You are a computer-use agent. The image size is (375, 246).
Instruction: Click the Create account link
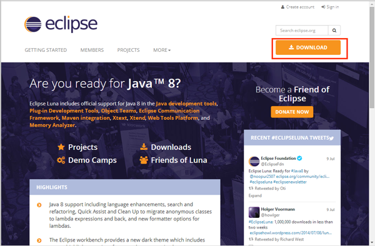coord(300,7)
